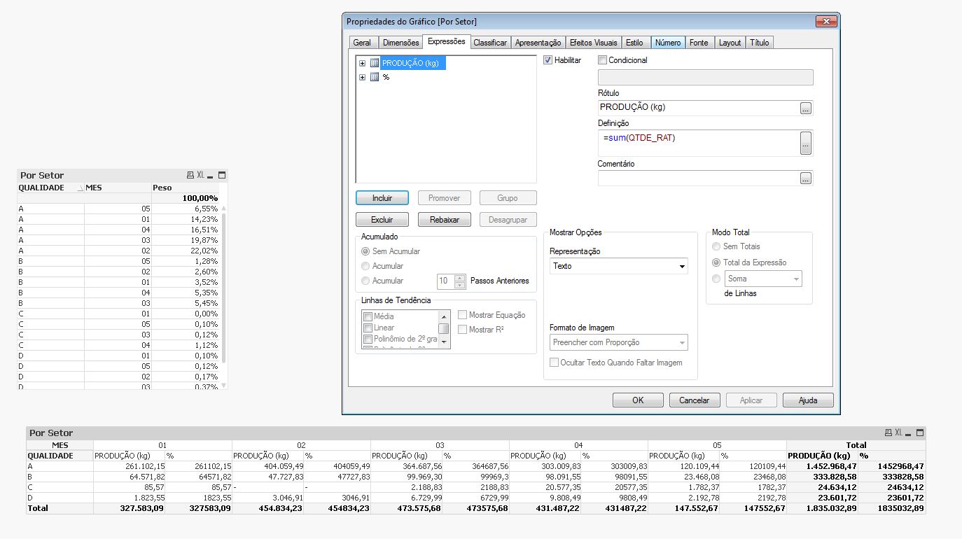Image resolution: width=962 pixels, height=539 pixels.
Task: Open the Rótulo edit ellipsis button
Action: click(806, 108)
